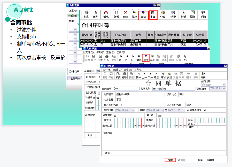Expand the 签约日期 dropdown showing 2020-11-04
This screenshot has height=167, width=232.
click(133, 110)
